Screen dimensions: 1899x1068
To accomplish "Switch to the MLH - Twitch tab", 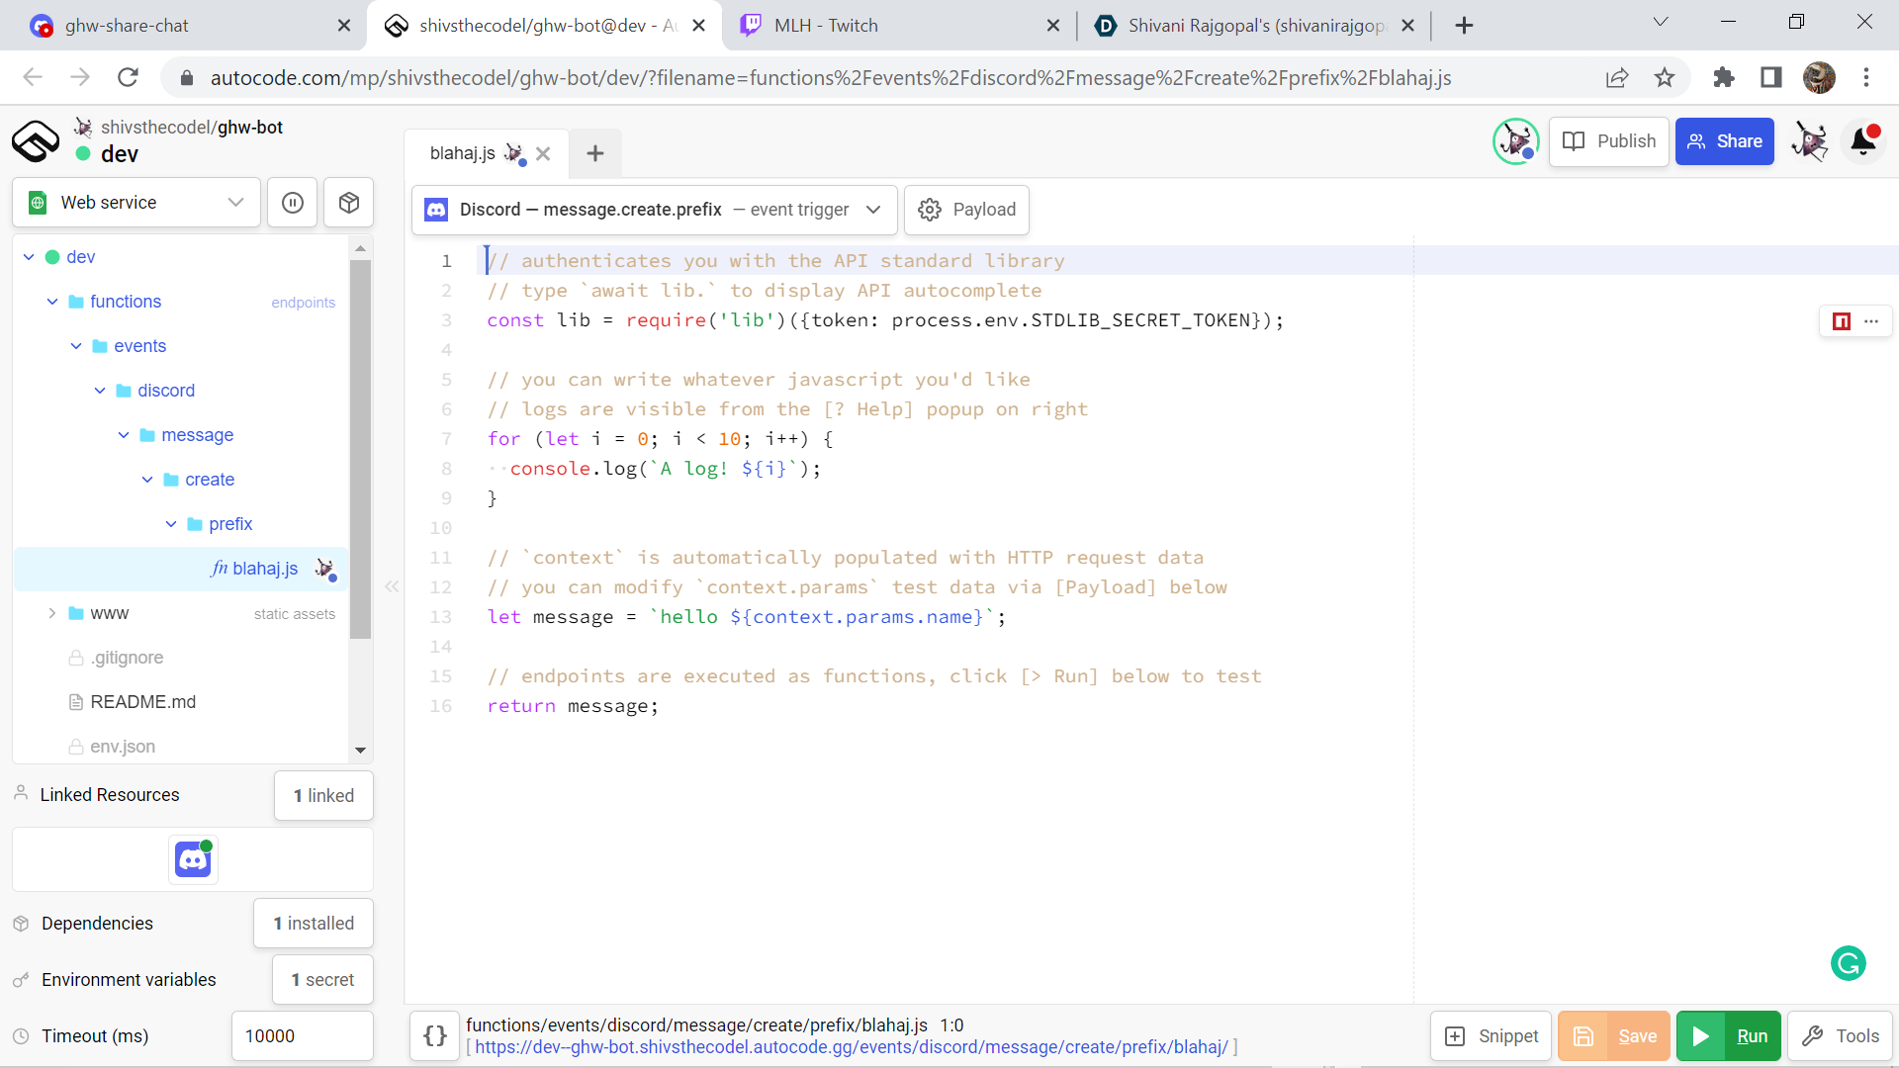I will click(x=826, y=26).
